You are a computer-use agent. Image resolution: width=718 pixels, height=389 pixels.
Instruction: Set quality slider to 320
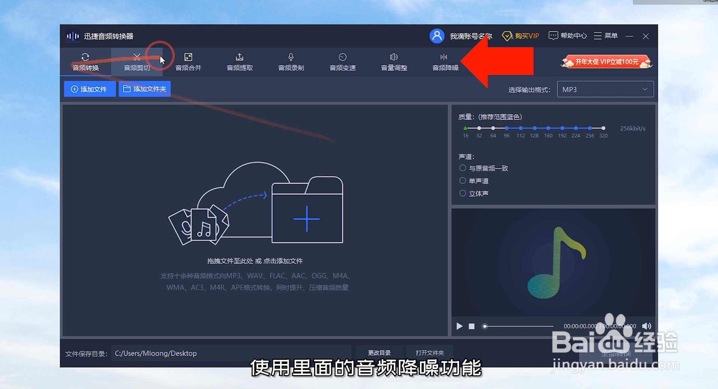click(603, 128)
